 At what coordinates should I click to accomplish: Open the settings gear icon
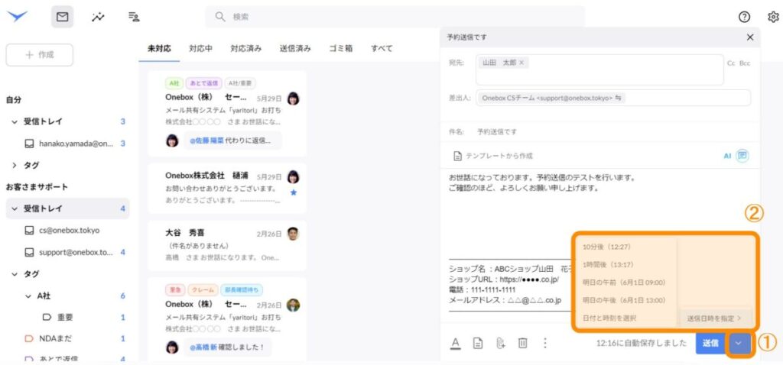click(772, 17)
